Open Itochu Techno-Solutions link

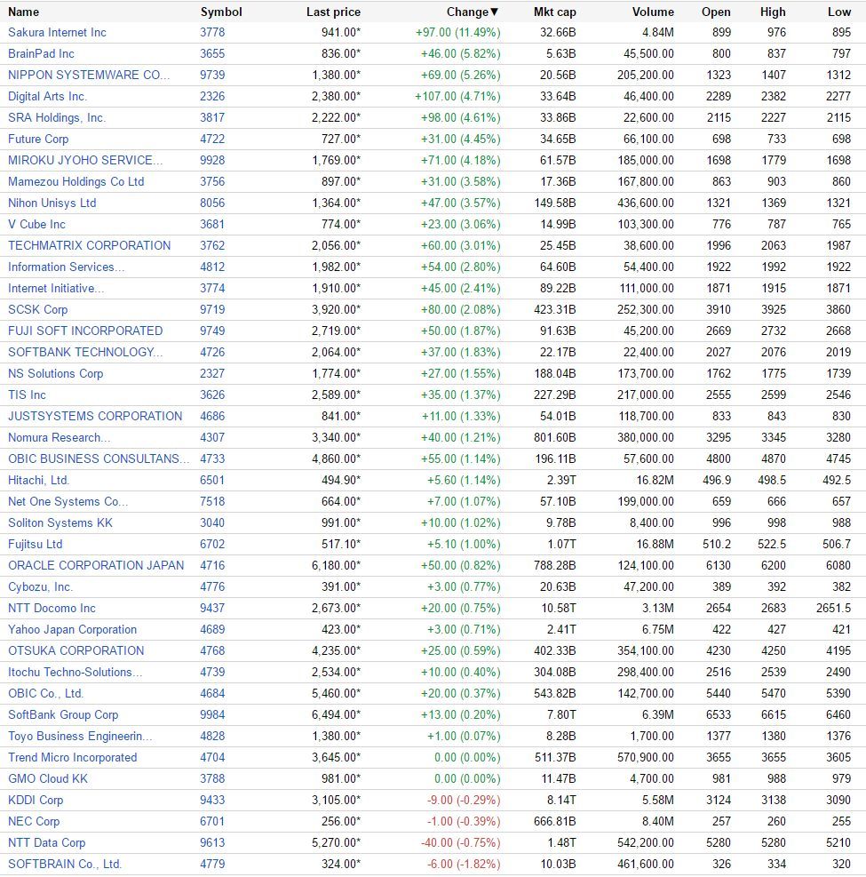[75, 672]
